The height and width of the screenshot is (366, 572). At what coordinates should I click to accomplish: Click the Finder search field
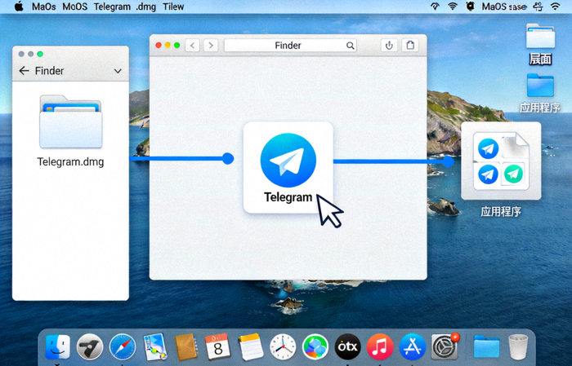point(290,46)
